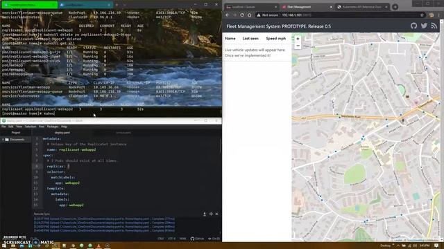Reload the browser page
Viewport: 444px width, 249px height.
pyautogui.click(x=242, y=15)
